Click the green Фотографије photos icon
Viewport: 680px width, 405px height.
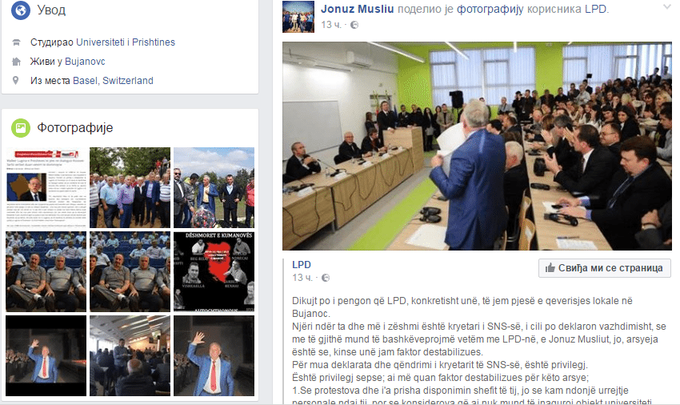tap(20, 127)
